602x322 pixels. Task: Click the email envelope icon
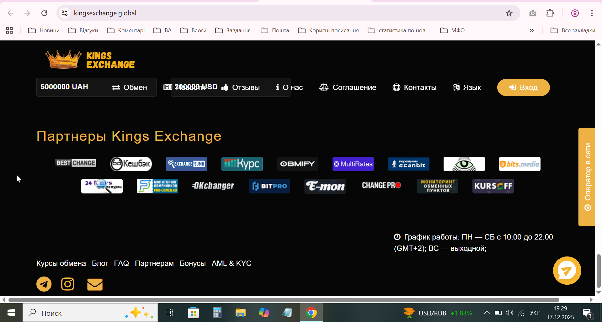pos(95,284)
